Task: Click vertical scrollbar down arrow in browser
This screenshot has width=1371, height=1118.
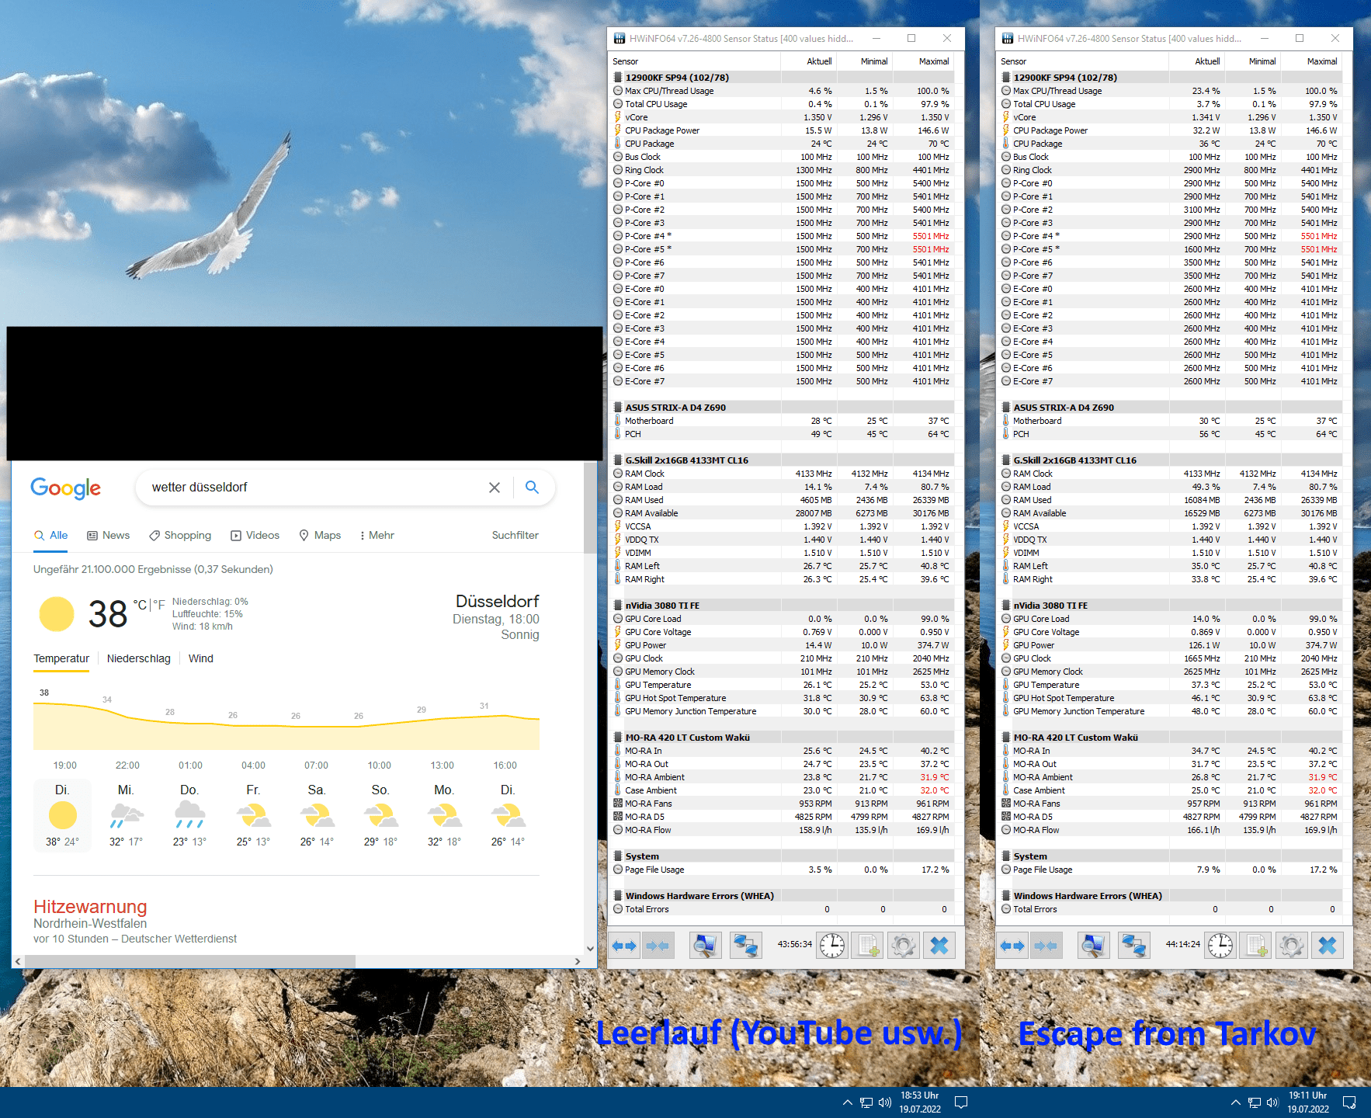Action: [590, 948]
